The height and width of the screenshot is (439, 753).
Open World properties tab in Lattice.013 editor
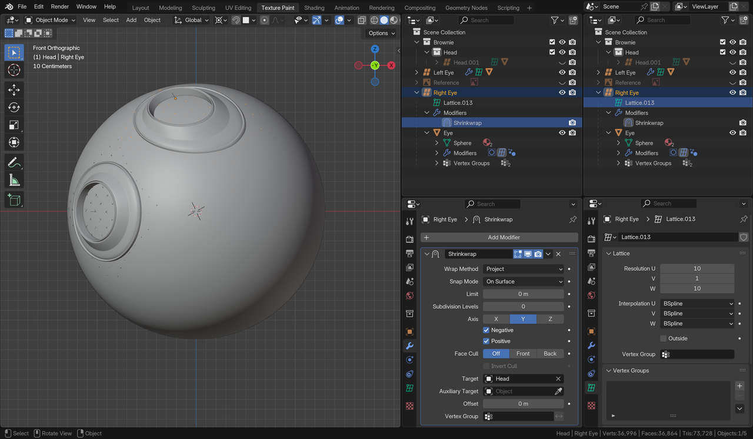592,295
